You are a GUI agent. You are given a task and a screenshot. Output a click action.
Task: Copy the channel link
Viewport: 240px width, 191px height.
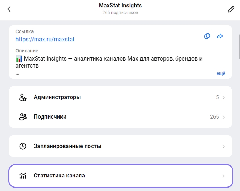[207, 36]
